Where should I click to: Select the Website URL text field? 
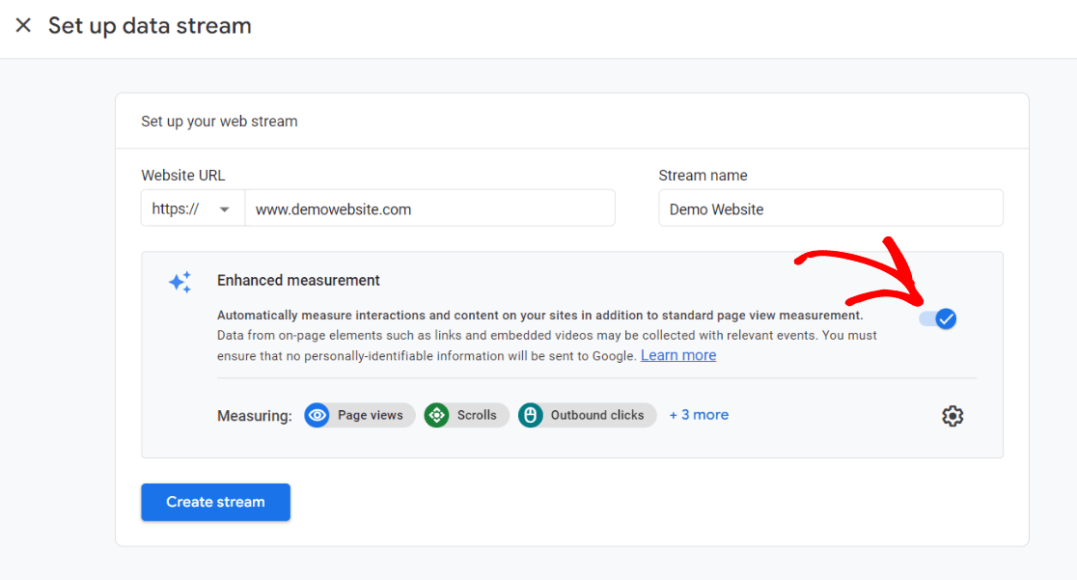click(430, 207)
